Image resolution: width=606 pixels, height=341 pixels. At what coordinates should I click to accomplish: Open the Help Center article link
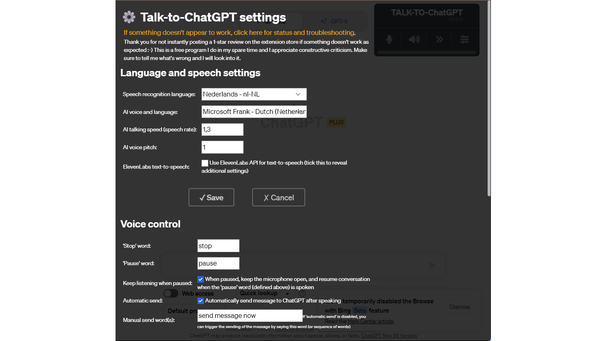[x=370, y=321]
